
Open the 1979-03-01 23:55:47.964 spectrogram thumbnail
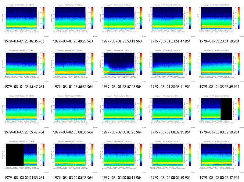24,66
